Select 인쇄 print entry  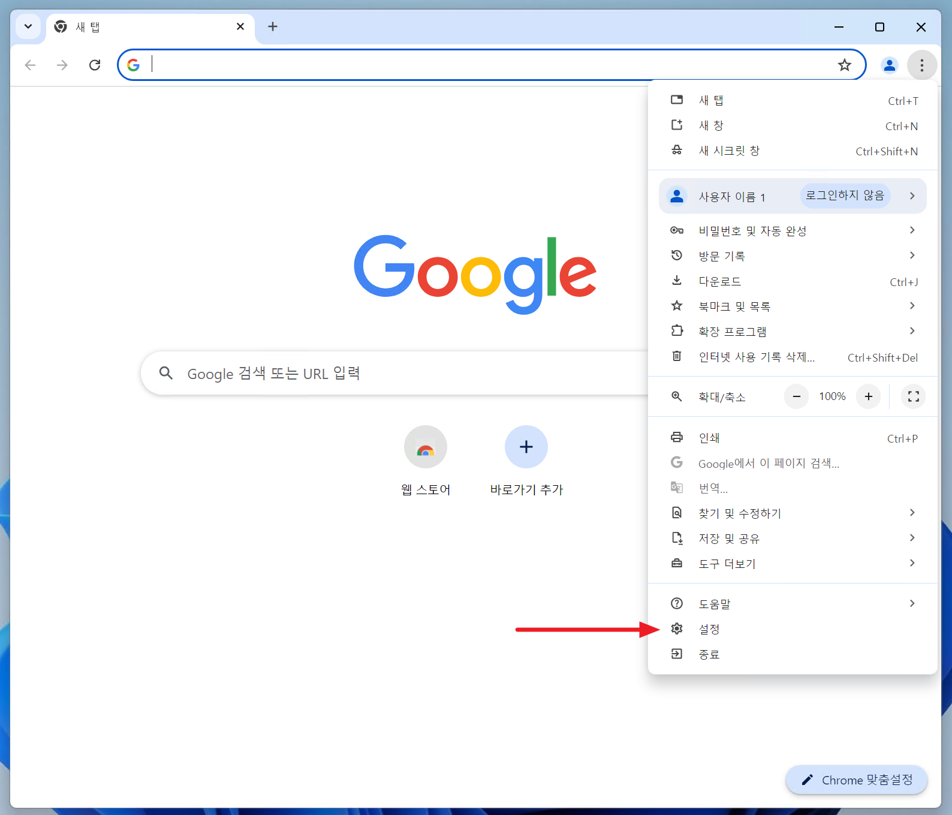tap(793, 438)
